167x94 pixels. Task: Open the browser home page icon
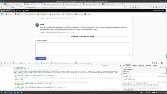tap(13, 7)
